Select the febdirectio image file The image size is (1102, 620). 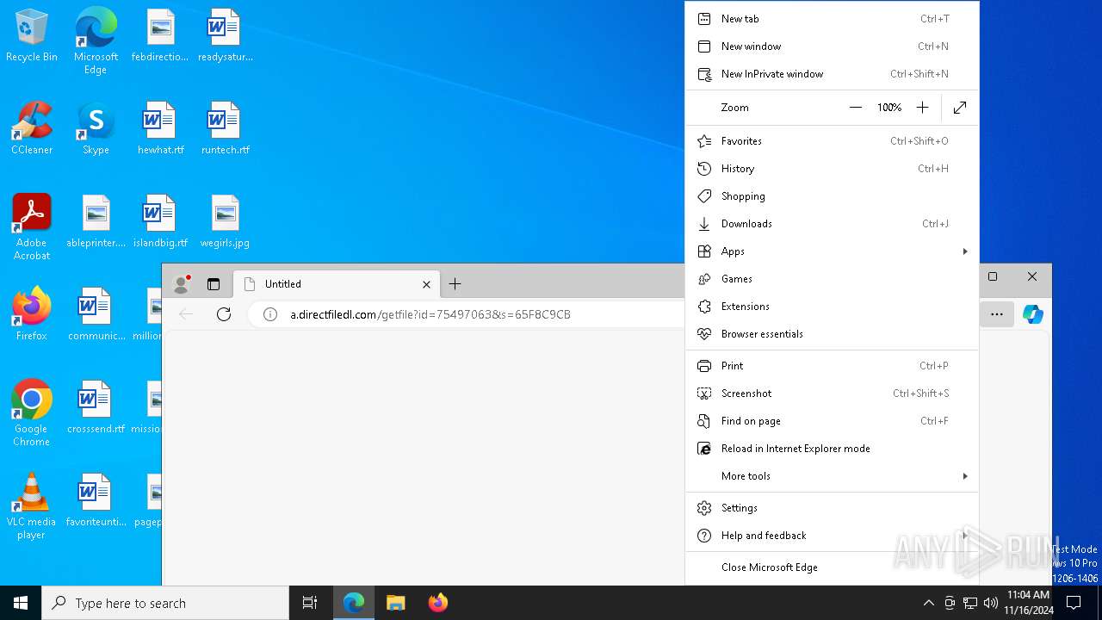tap(160, 36)
